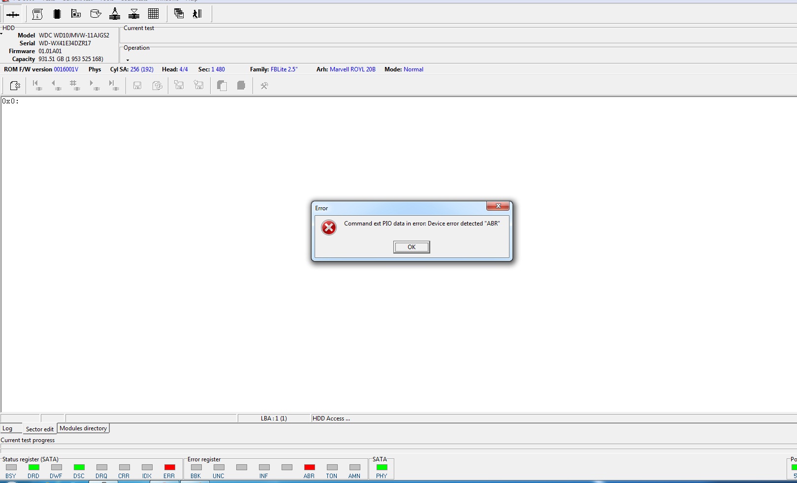Click the BBK error register indicator

(x=196, y=467)
